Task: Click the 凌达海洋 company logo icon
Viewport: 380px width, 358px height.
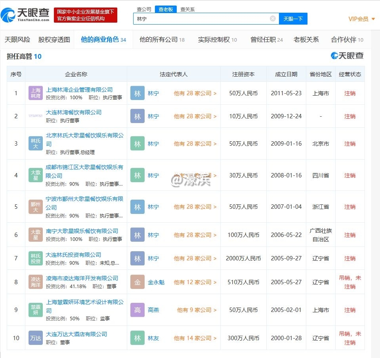Action: click(36, 282)
